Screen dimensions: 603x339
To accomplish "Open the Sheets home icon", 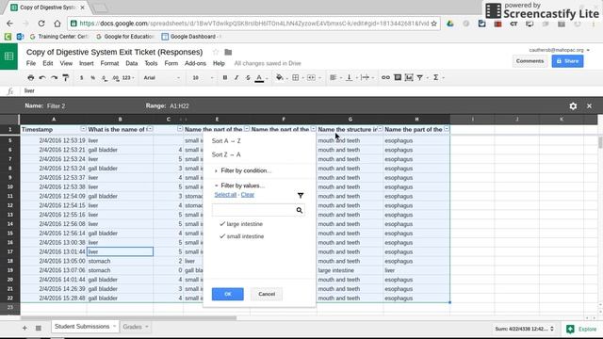I will point(8,56).
